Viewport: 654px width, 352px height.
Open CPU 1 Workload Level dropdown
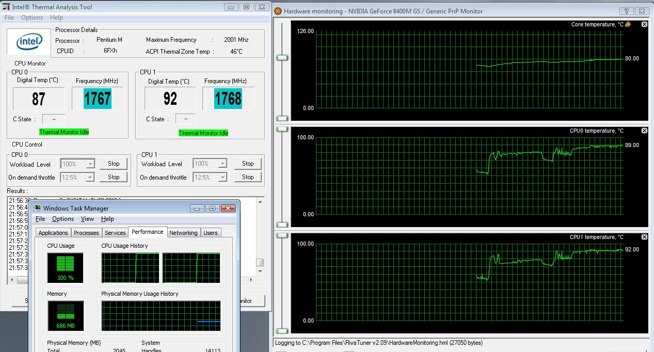coord(222,164)
